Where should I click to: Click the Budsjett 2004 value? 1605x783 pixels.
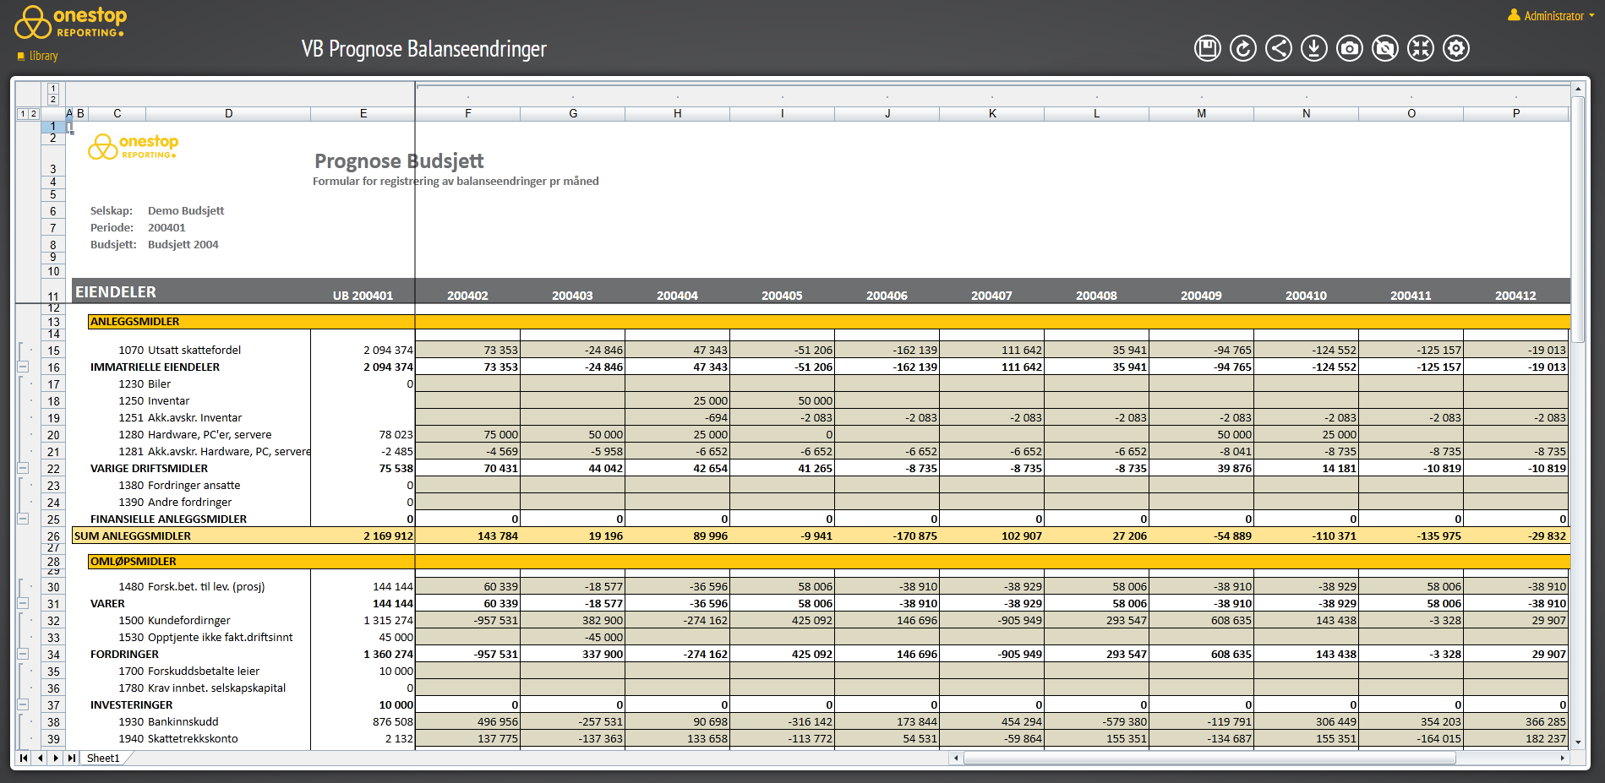tap(183, 244)
